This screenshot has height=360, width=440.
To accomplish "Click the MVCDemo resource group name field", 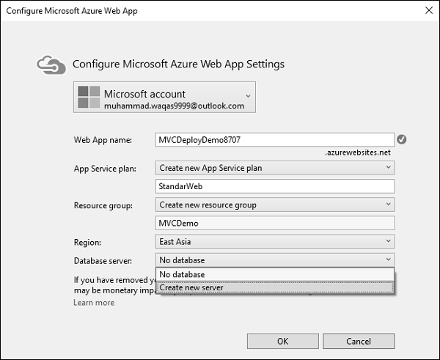I will click(275, 223).
